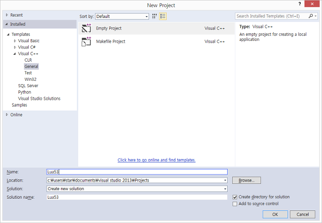Select the Python category
The height and width of the screenshot is (223, 322).
pos(25,92)
